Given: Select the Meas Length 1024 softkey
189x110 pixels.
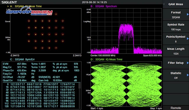Looking at the screenshot, I should click(176, 51).
